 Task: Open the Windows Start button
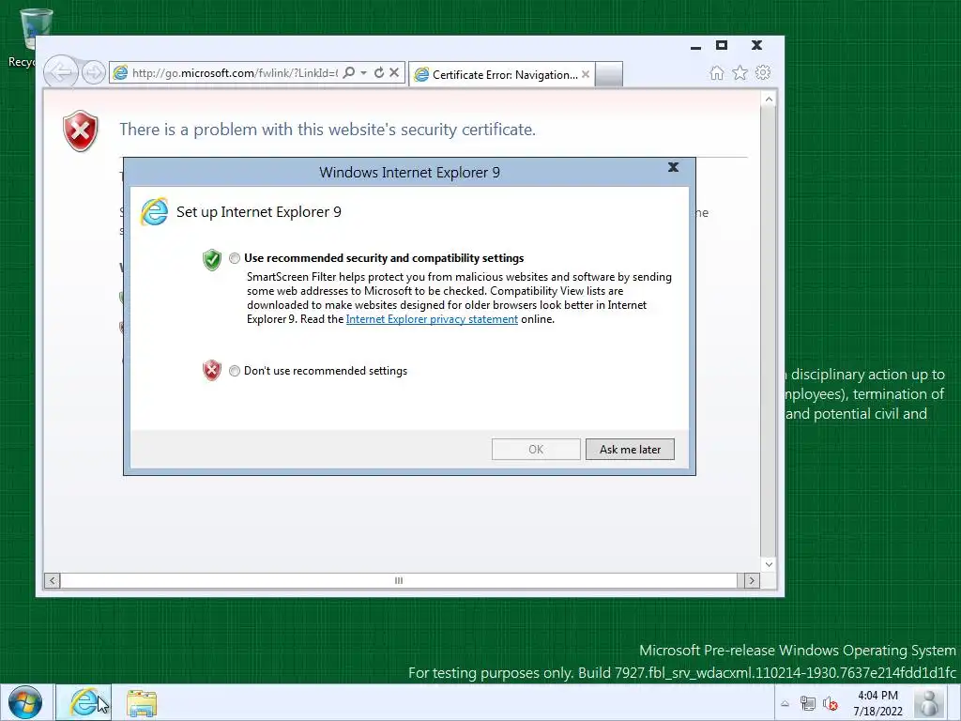[25, 702]
